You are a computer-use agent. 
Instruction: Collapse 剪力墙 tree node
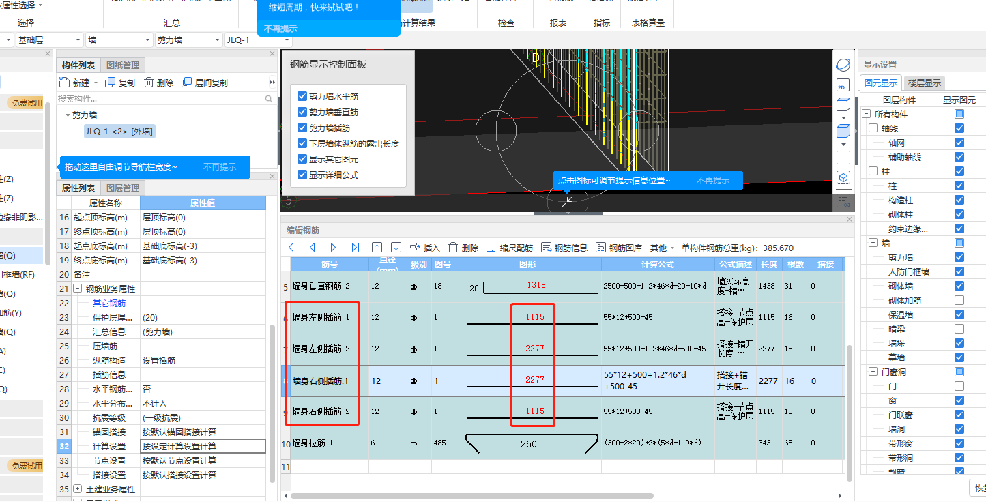coord(68,115)
